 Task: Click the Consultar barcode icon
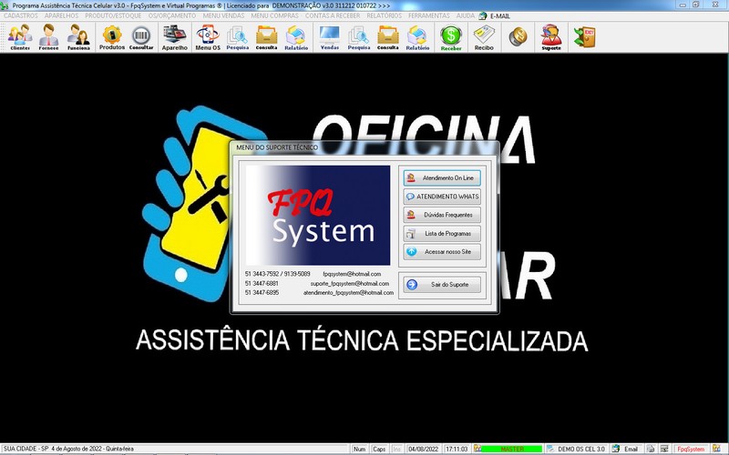pos(141,37)
